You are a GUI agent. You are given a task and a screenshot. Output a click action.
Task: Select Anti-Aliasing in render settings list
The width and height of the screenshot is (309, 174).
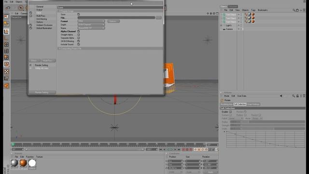coord(42,19)
